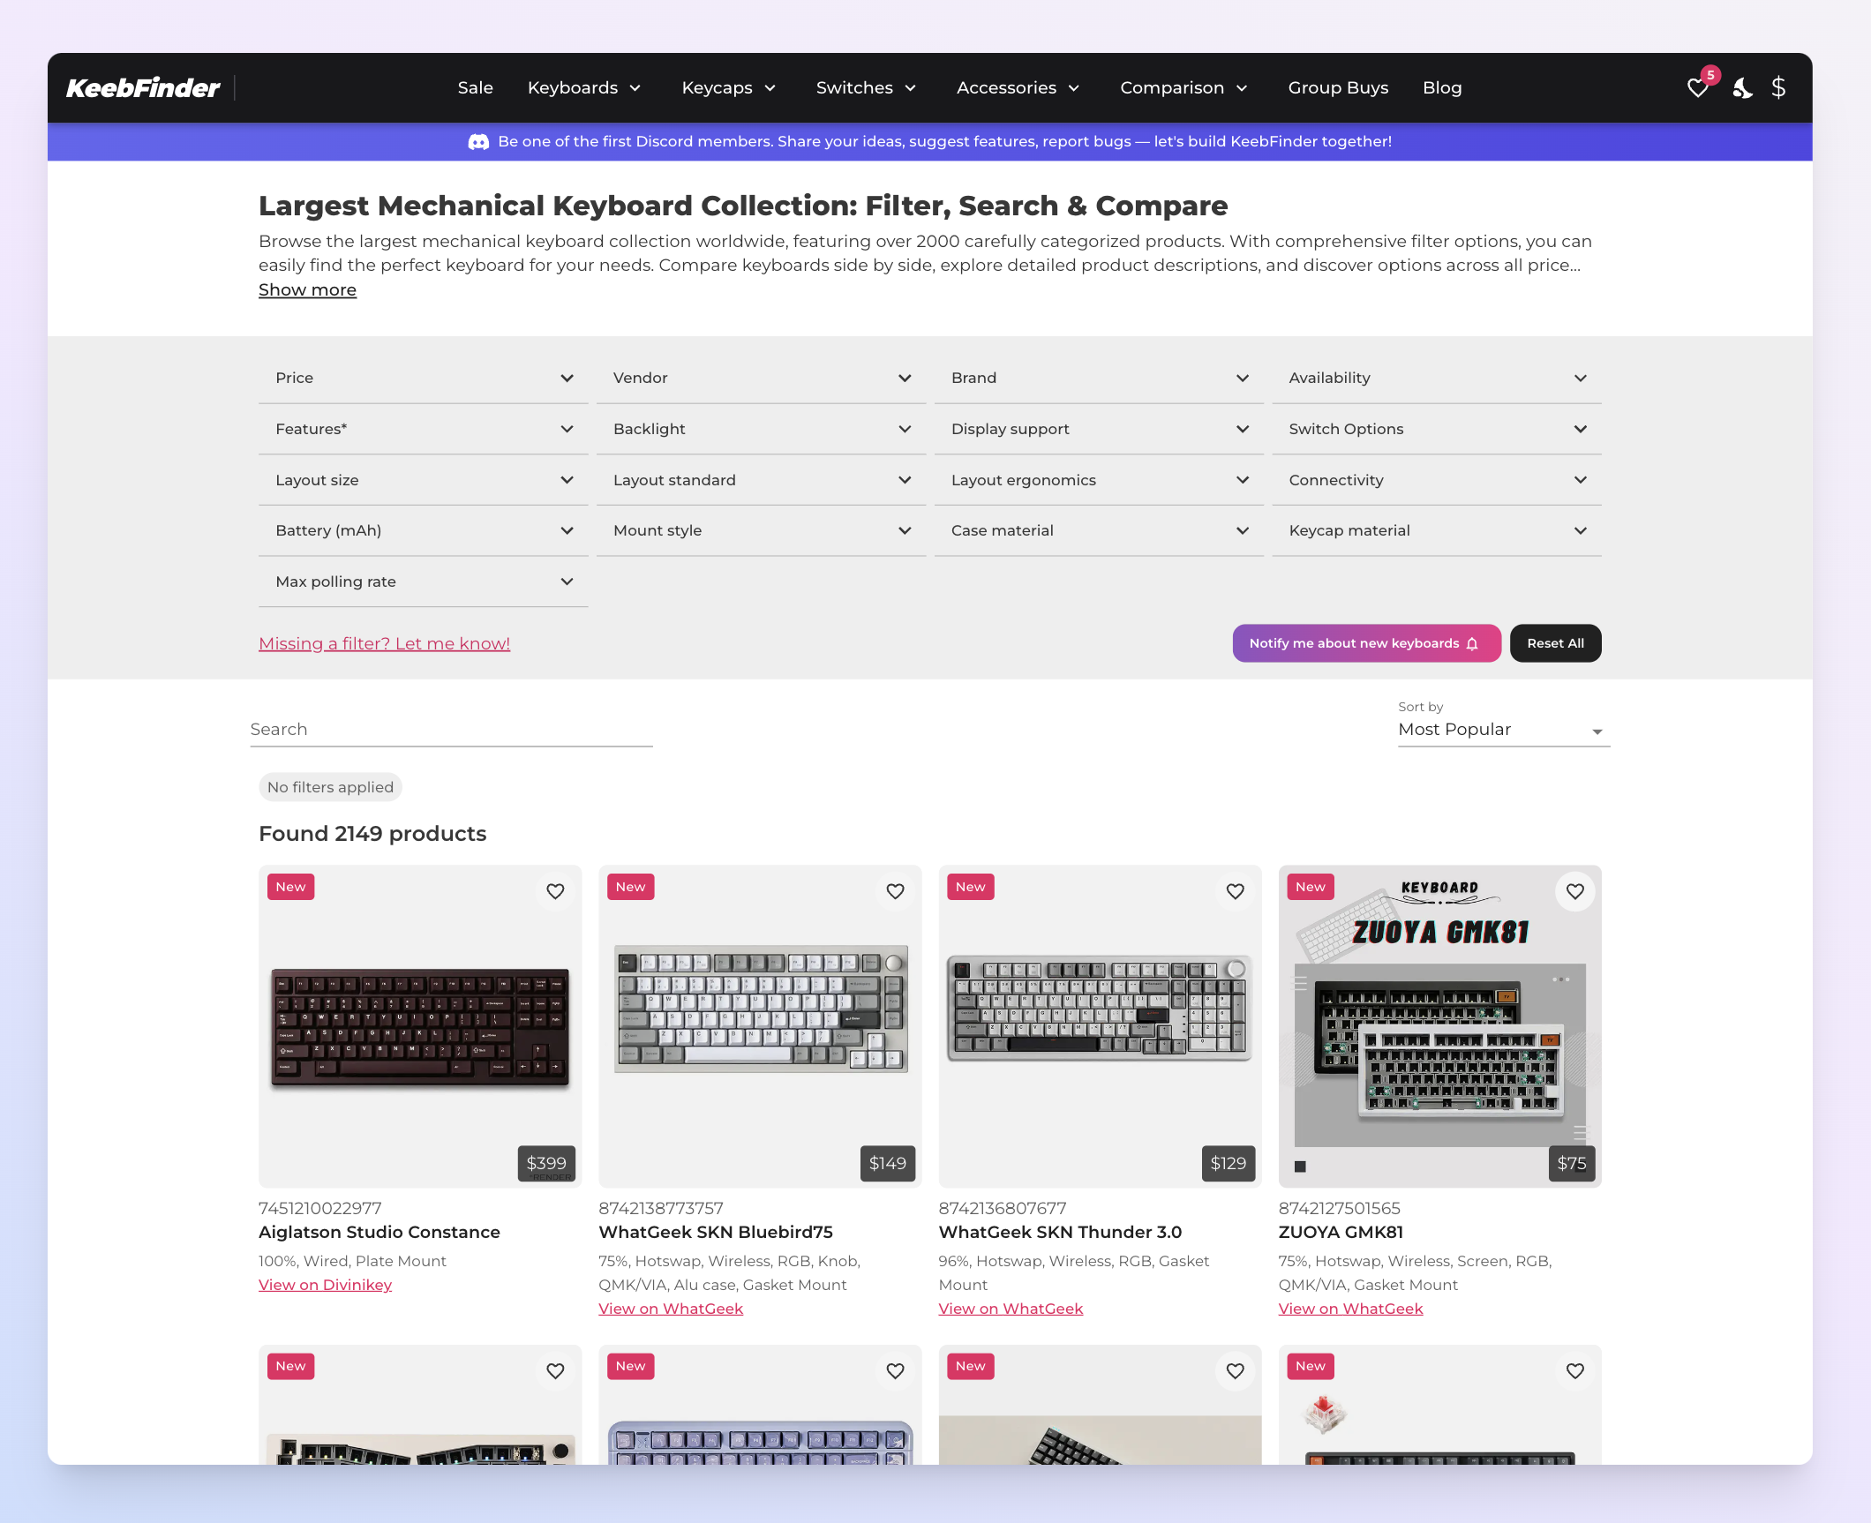Click WhatGeek SKN Bluebird75 product title

(716, 1233)
